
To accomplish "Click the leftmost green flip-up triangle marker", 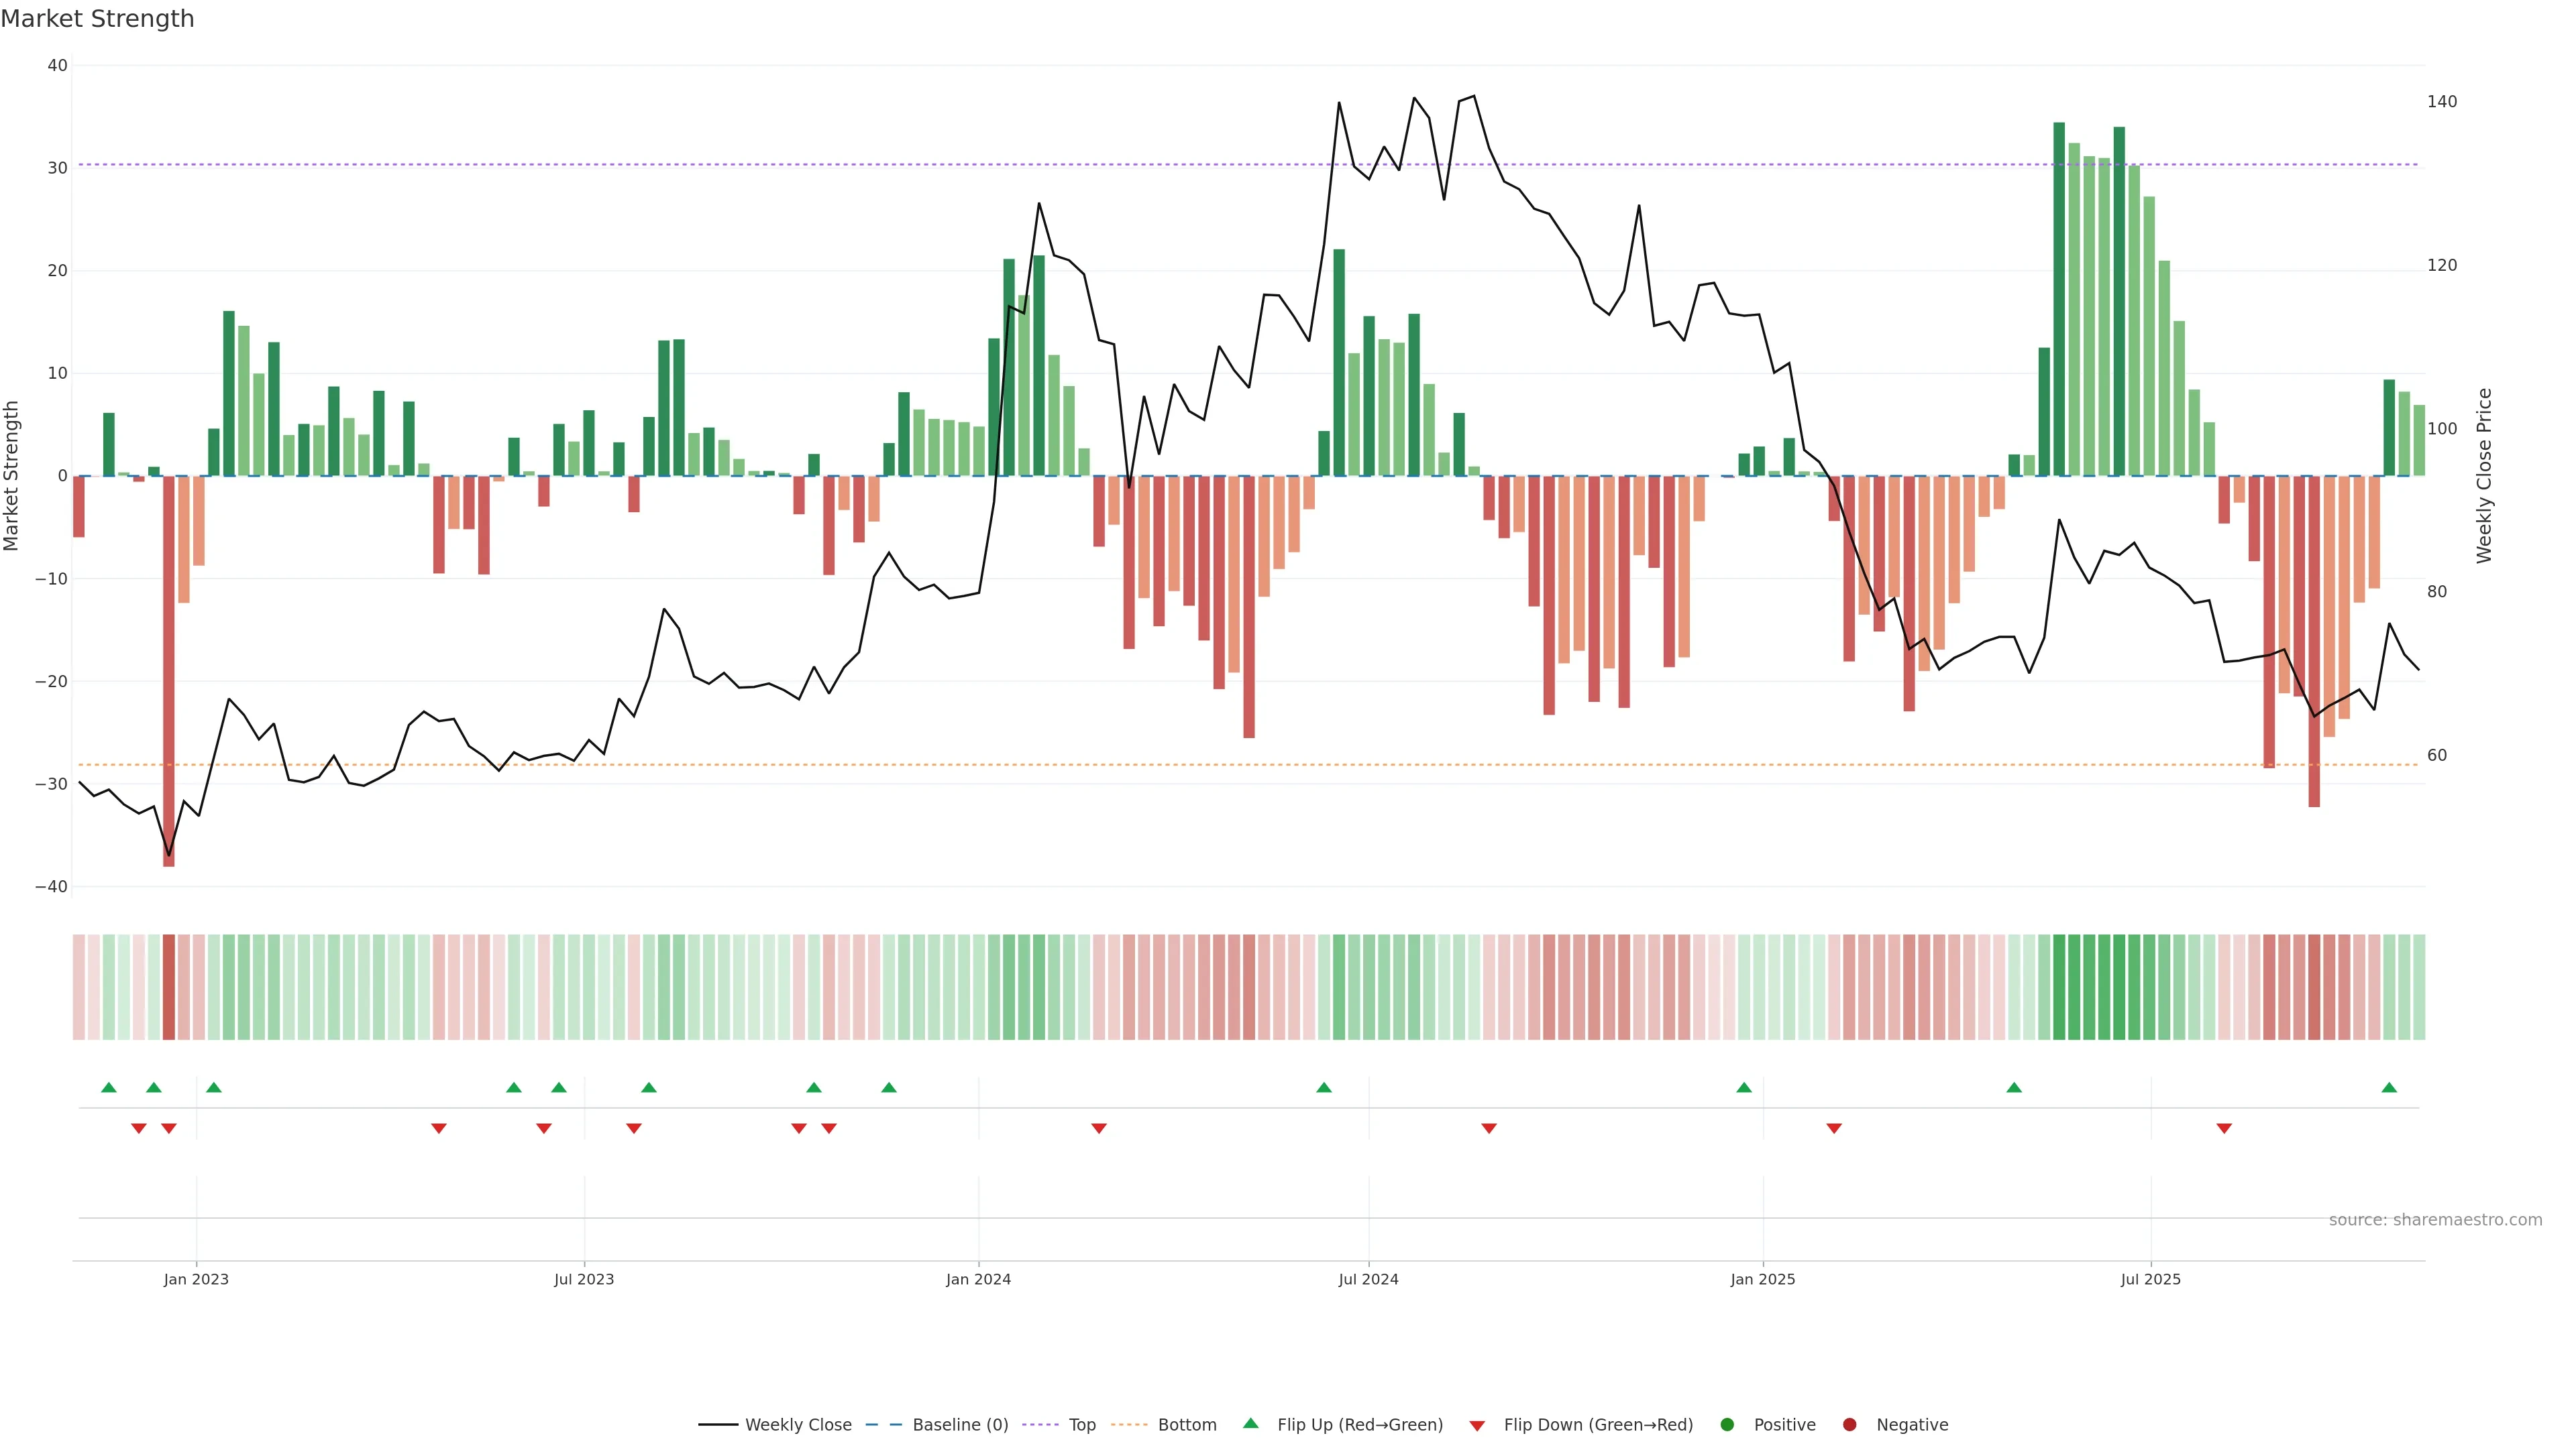I will tap(109, 1087).
